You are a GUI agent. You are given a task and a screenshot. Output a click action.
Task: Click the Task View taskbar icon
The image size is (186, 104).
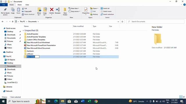49,101
